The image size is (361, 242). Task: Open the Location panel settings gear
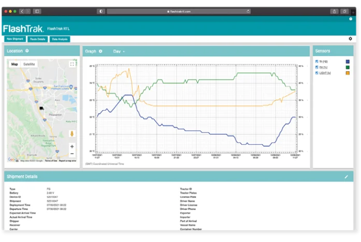27,51
